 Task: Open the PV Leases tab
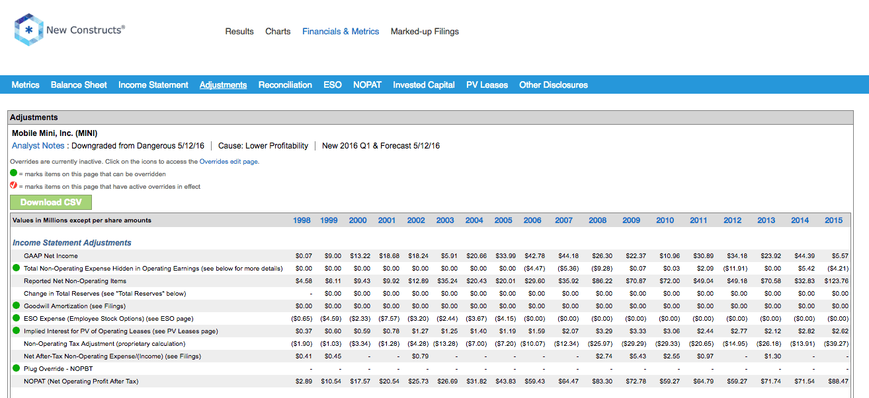(487, 84)
